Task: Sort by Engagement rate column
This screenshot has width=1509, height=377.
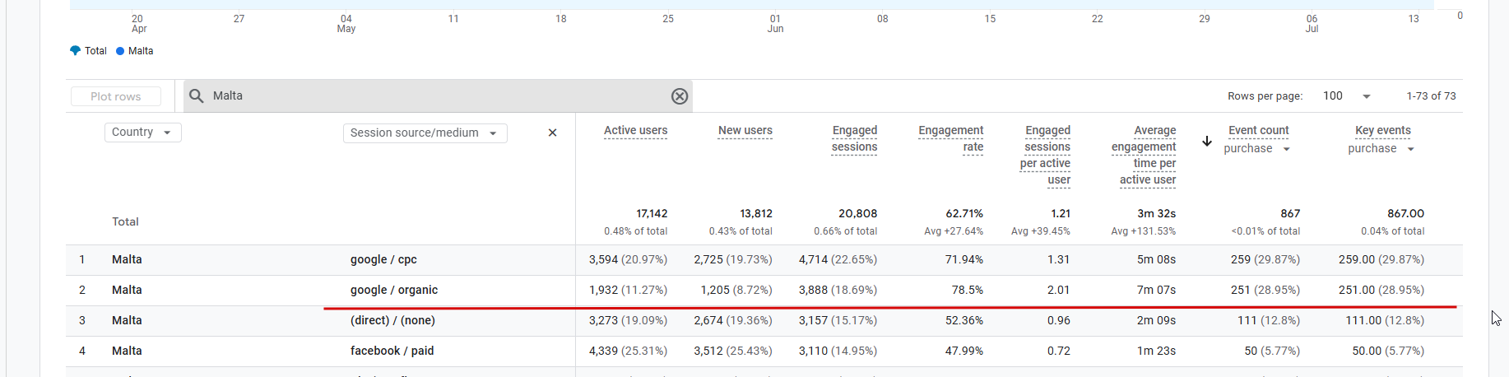Action: (x=951, y=139)
